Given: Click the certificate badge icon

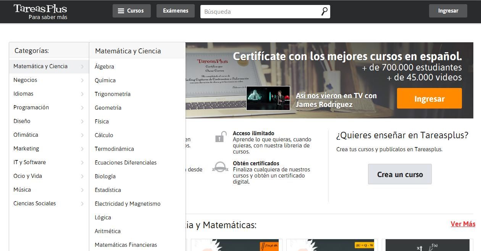Looking at the screenshot, I should pos(220,167).
